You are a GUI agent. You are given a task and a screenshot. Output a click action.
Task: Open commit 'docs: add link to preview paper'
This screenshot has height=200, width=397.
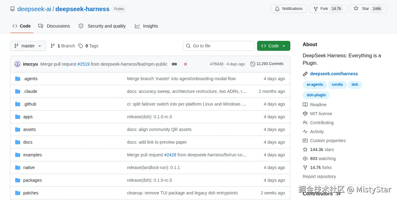(x=157, y=142)
